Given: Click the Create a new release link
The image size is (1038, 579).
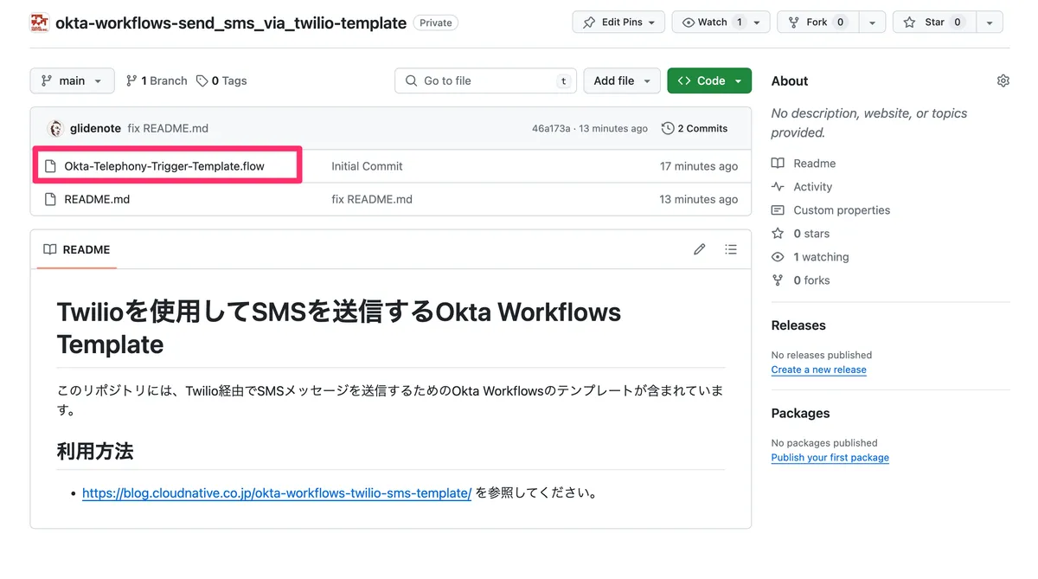Looking at the screenshot, I should tap(818, 370).
